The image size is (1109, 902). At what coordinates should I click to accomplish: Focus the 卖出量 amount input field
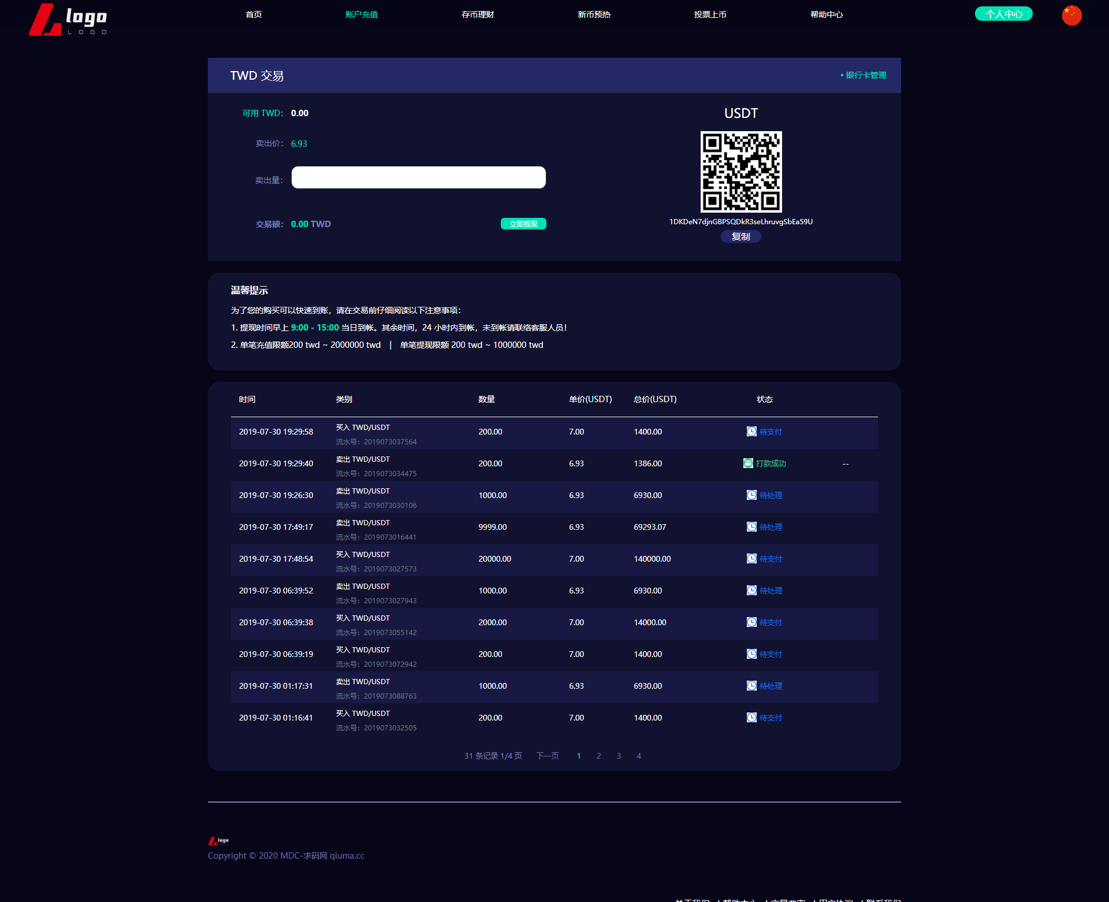(418, 177)
